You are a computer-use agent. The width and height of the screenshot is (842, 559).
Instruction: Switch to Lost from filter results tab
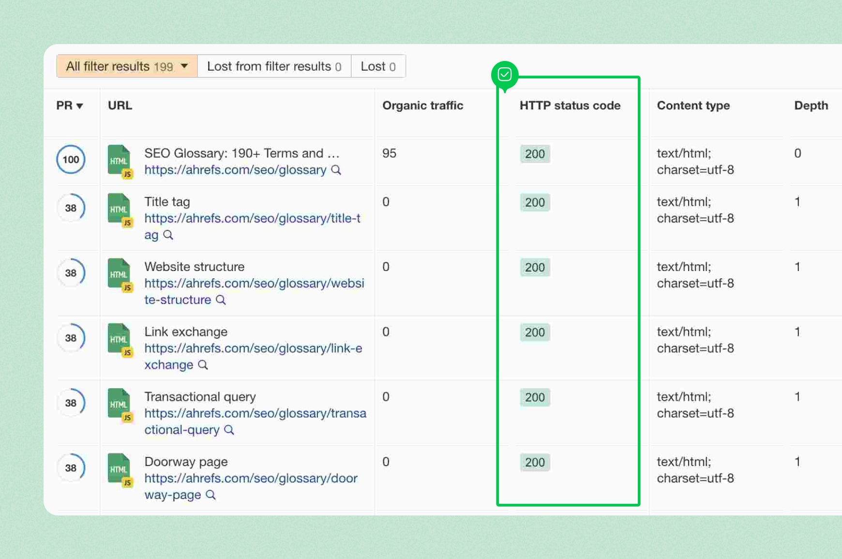274,66
